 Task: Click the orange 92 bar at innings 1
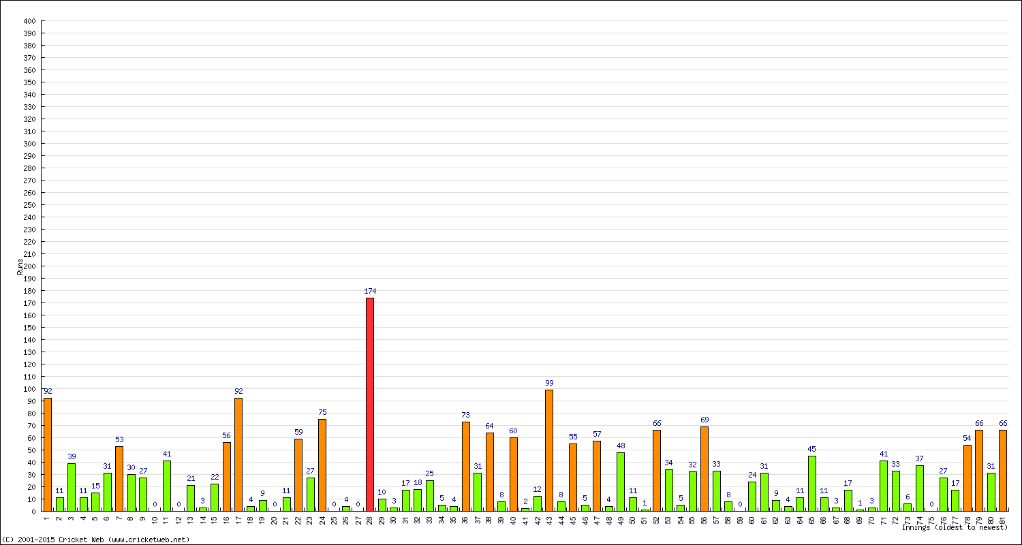(x=48, y=454)
